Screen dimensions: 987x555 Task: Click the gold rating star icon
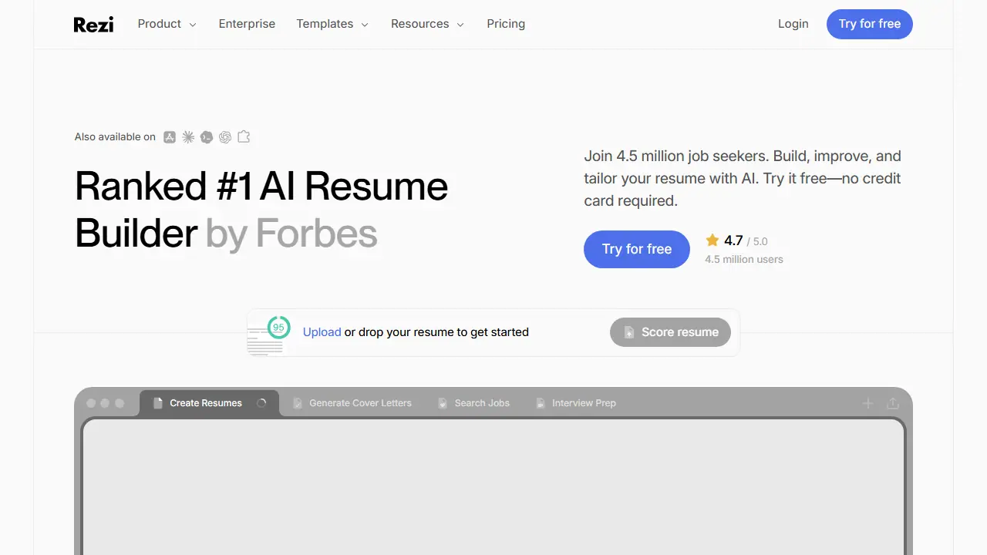pos(712,240)
